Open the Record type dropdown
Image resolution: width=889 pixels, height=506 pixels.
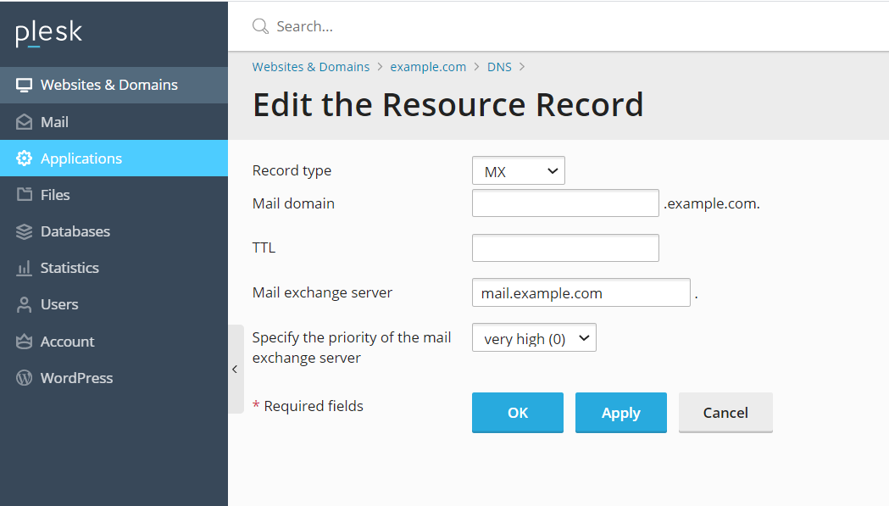click(x=518, y=171)
